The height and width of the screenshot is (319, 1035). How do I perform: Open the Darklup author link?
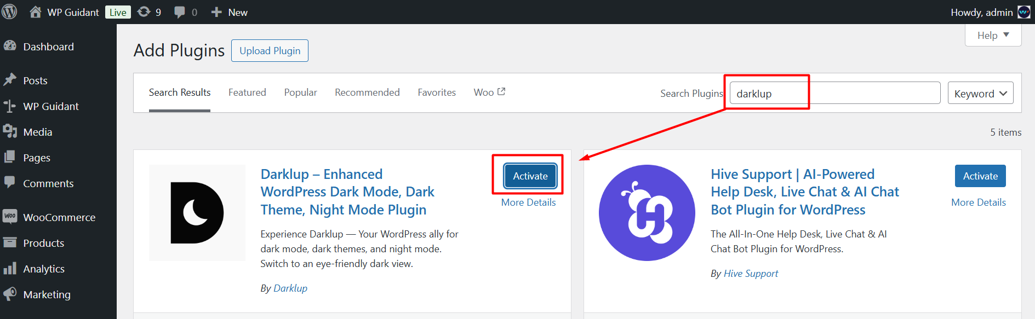[290, 288]
